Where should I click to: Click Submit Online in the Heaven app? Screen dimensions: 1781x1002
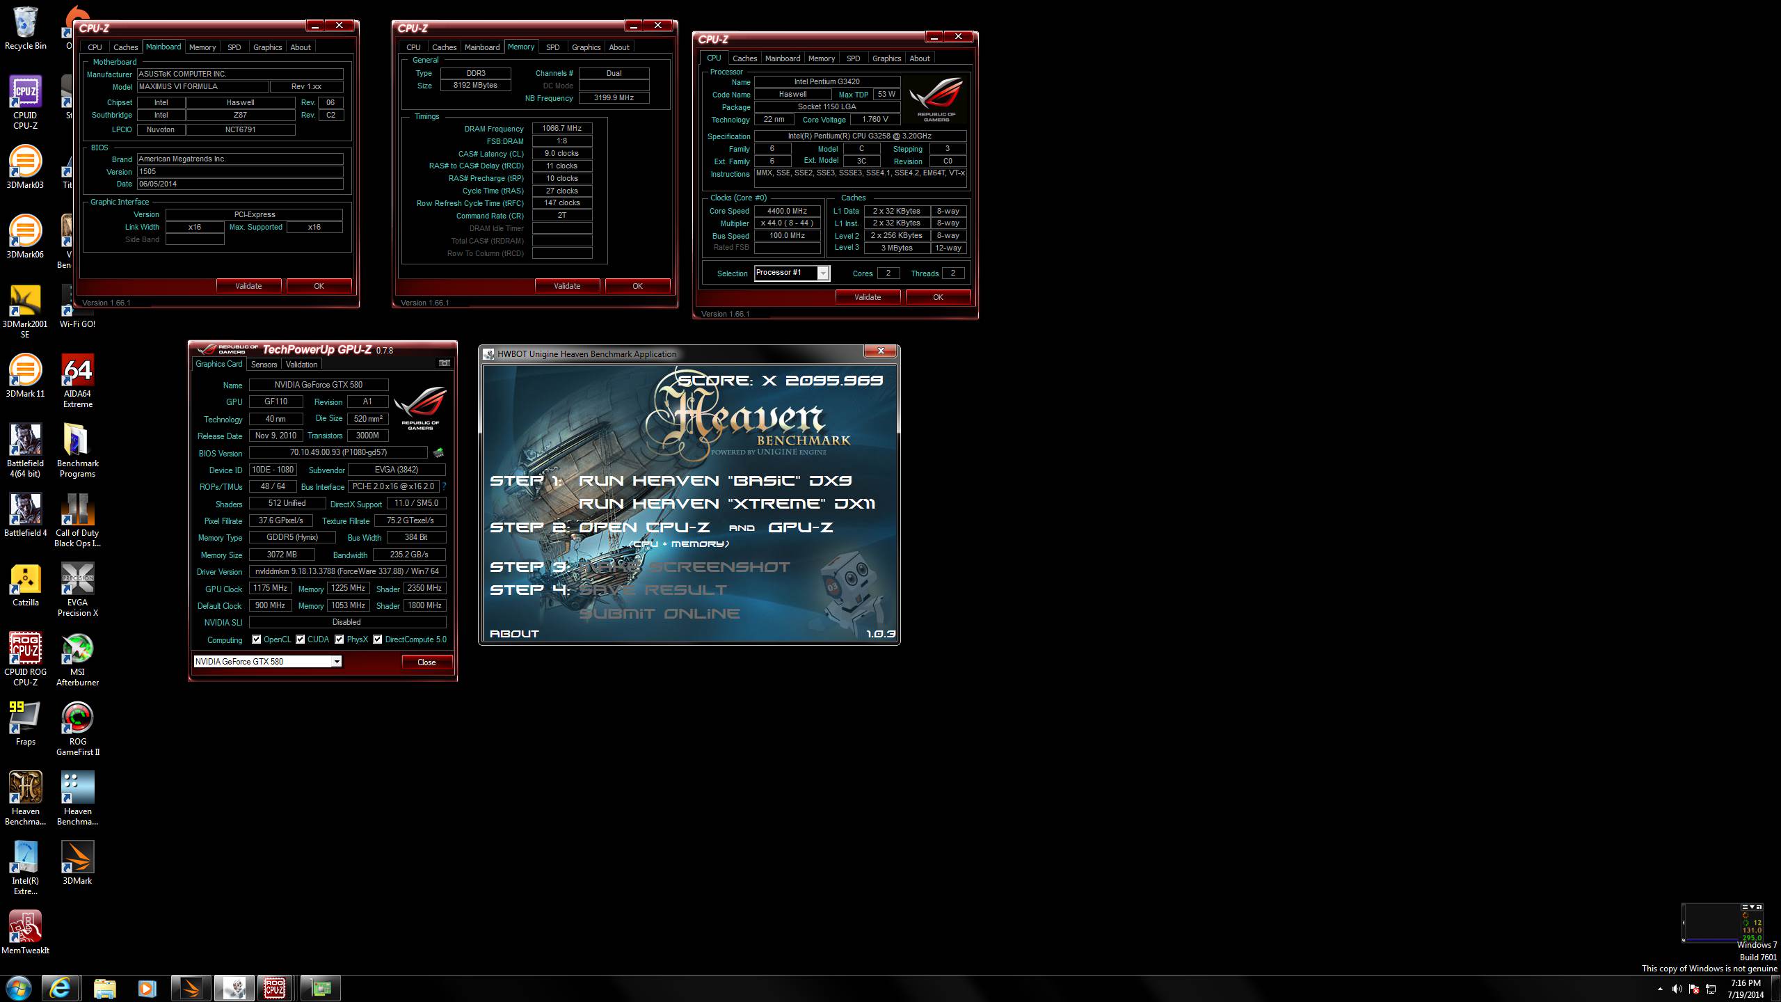click(660, 614)
